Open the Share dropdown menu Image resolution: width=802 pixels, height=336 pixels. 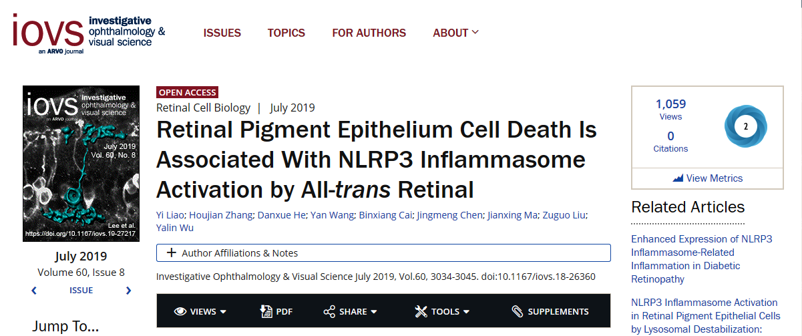click(x=351, y=311)
